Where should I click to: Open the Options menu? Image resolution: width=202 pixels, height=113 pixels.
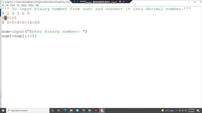click(24, 5)
